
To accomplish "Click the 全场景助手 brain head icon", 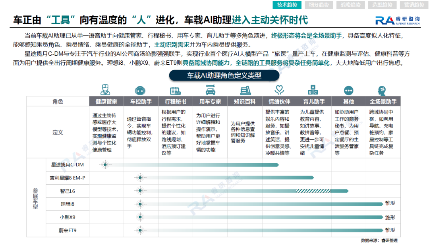I will (x=382, y=90).
